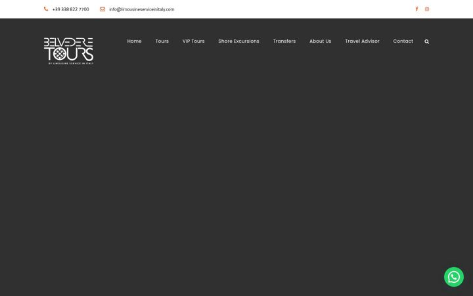Click the phone icon in top bar
Screen dimensions: 473x296
pos(46,9)
